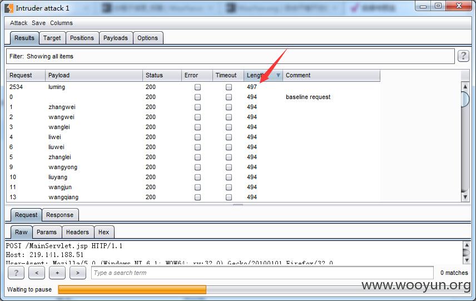Toggle Timeout checkbox for luming row
476x301 pixels.
tap(229, 87)
